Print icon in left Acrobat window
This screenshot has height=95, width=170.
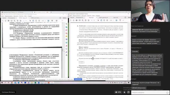tap(8, 21)
